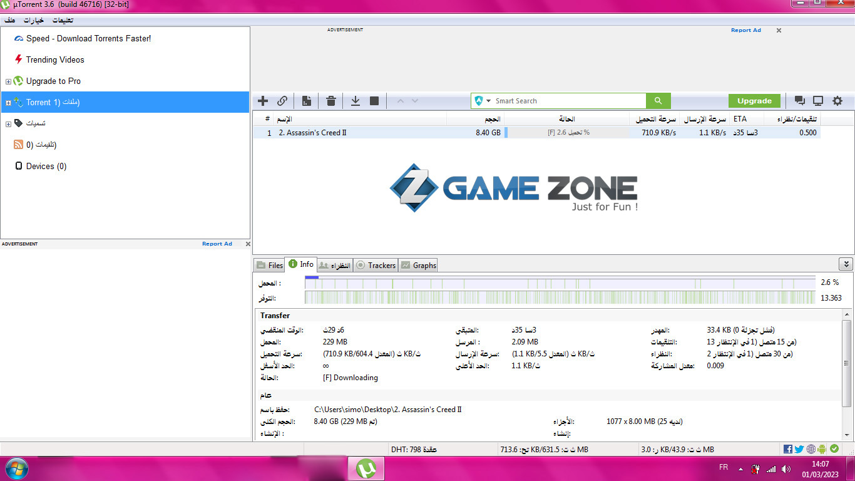855x481 pixels.
Task: Click Add Torrent from URL link icon
Action: tap(282, 101)
